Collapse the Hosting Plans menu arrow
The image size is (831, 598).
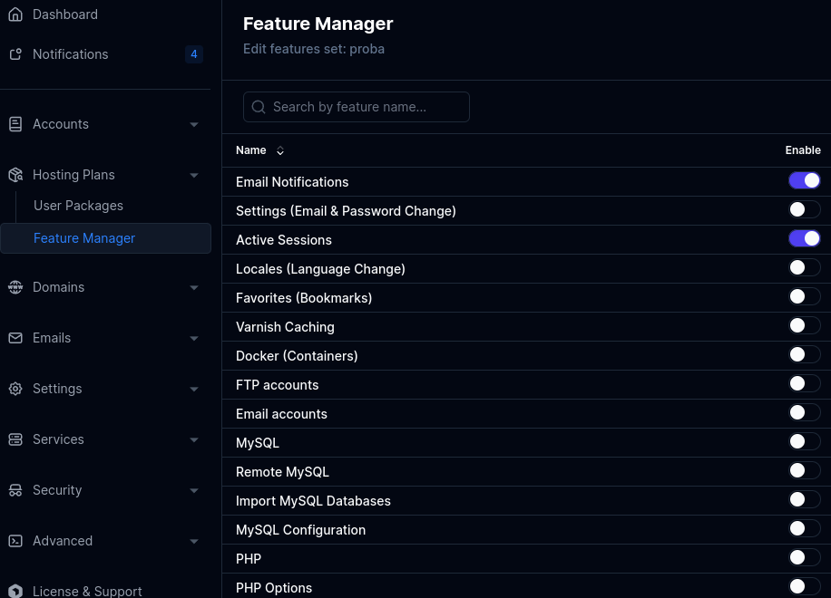[x=194, y=175]
